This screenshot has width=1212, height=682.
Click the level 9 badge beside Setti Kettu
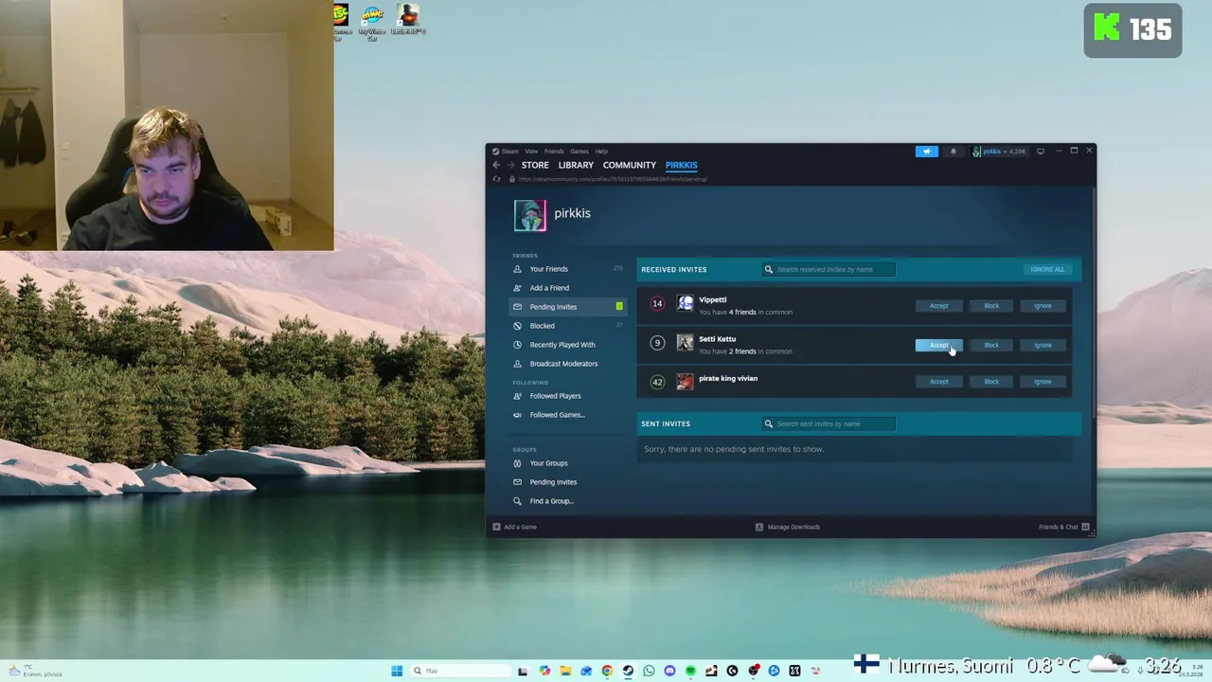point(657,343)
